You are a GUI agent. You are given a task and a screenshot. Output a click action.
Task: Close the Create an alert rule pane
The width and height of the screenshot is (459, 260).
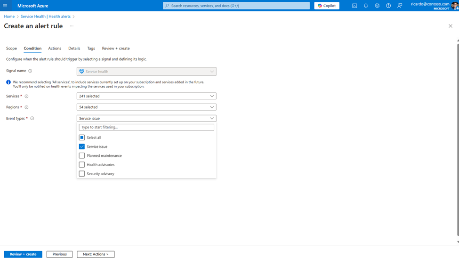tap(450, 26)
